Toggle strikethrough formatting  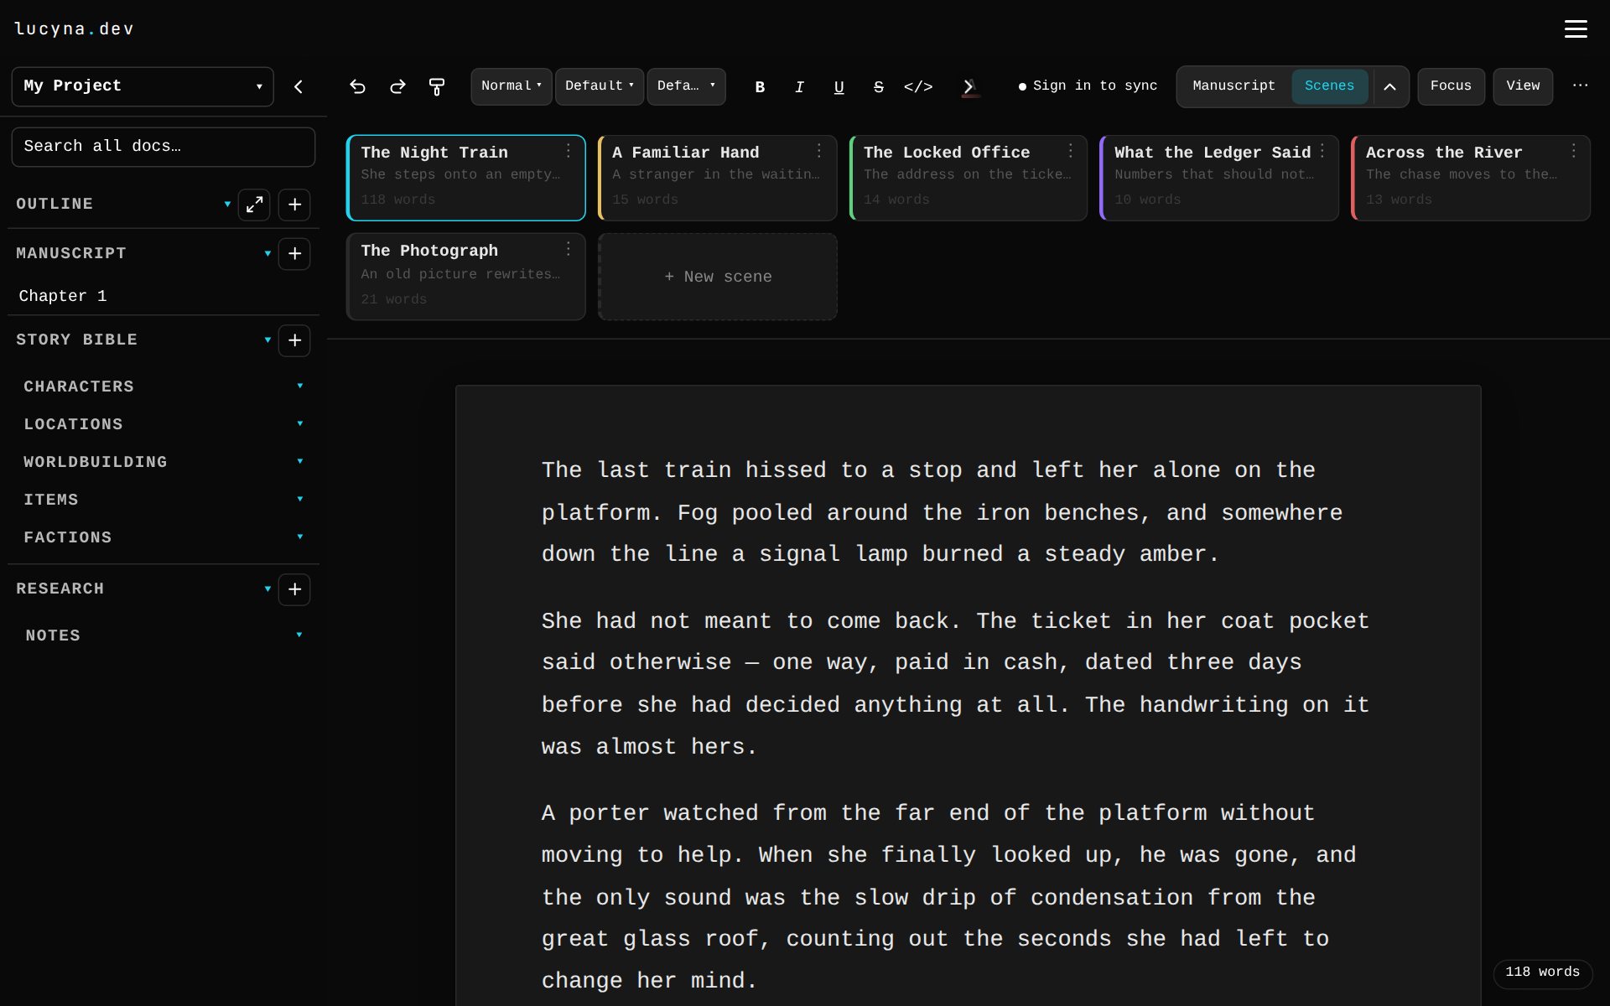(878, 86)
